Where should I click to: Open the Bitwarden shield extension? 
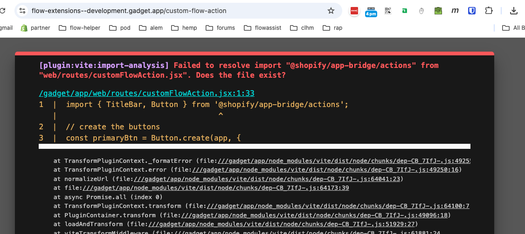pos(472,11)
